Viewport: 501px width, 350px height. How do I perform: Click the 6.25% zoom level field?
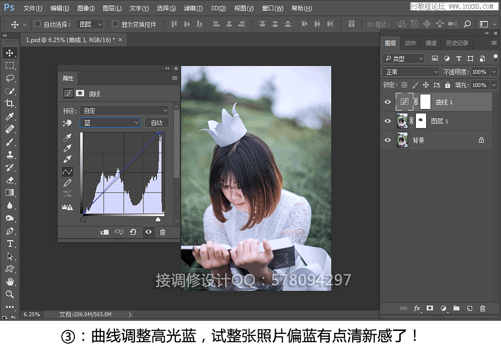(32, 314)
